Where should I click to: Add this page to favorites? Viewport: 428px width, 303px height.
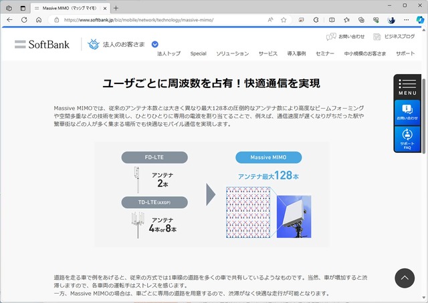(x=284, y=20)
